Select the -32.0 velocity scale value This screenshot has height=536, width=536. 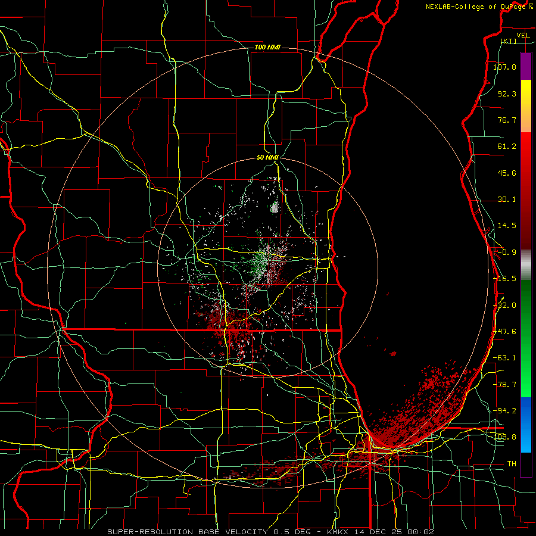click(x=504, y=306)
